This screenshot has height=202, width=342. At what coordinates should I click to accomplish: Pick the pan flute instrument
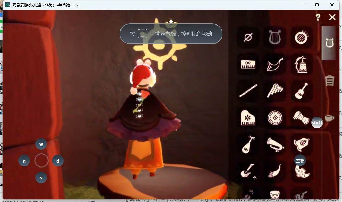tap(275, 91)
